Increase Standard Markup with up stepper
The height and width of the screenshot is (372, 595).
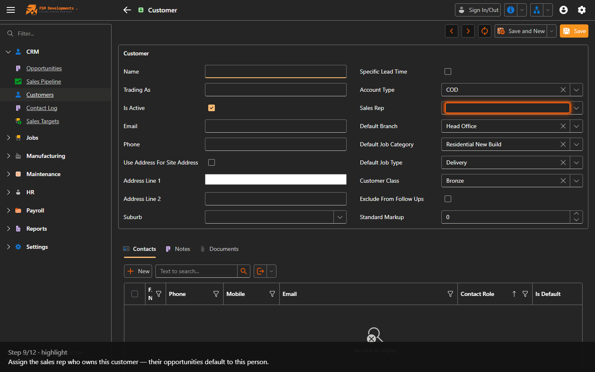[x=576, y=214]
